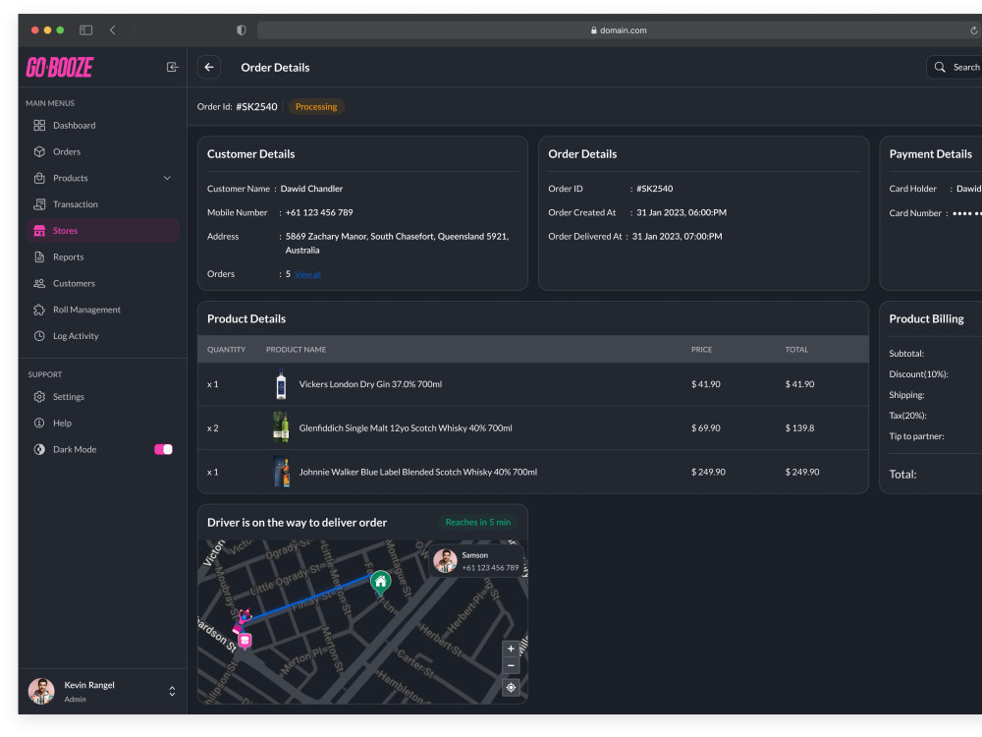Click the Reports document icon

coord(39,256)
